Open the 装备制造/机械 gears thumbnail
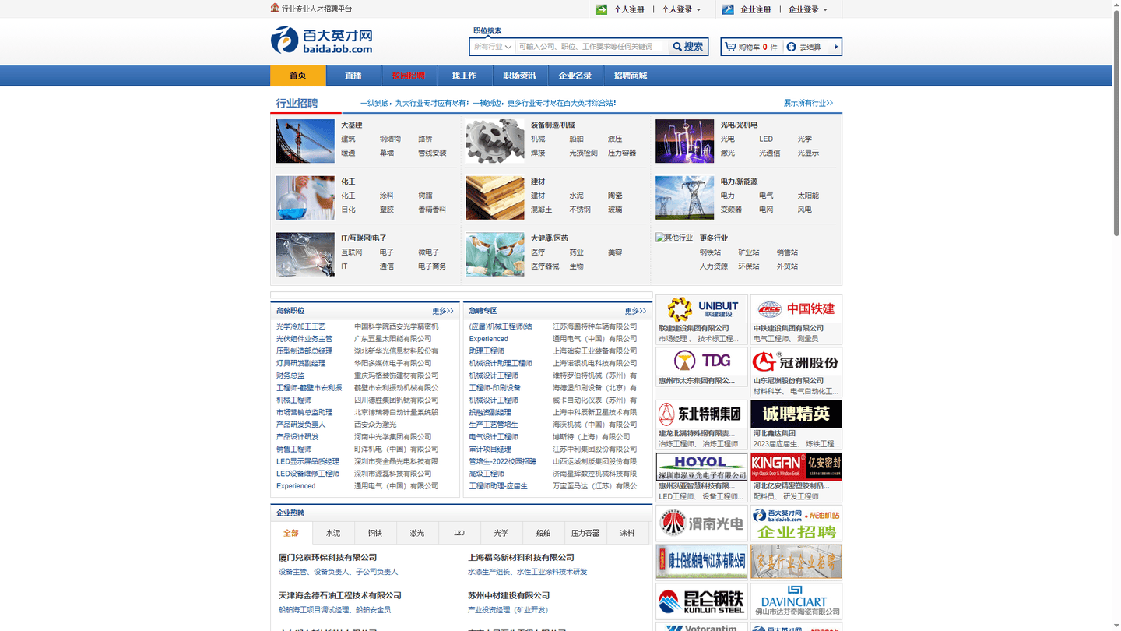The image size is (1121, 631). (x=495, y=141)
